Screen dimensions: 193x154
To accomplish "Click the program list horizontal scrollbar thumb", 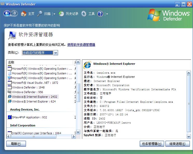I will 34,137.
